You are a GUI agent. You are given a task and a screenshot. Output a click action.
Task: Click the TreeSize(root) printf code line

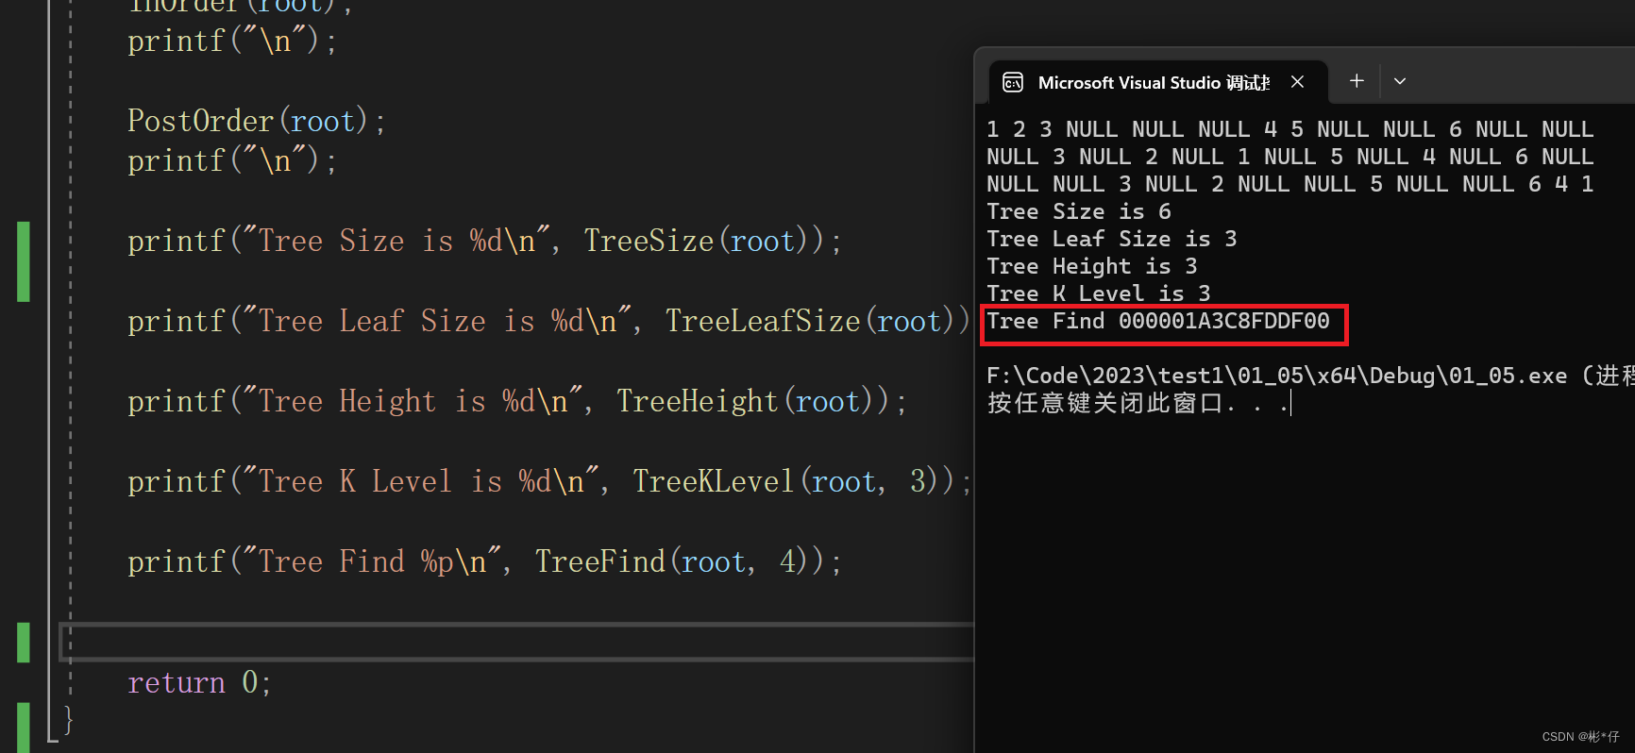click(x=484, y=241)
